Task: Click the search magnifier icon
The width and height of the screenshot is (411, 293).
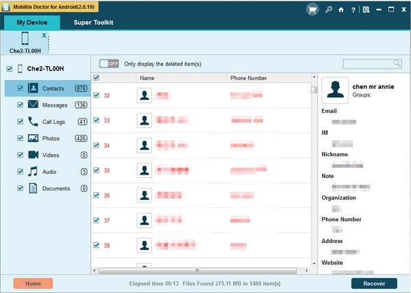Action: pos(397,64)
